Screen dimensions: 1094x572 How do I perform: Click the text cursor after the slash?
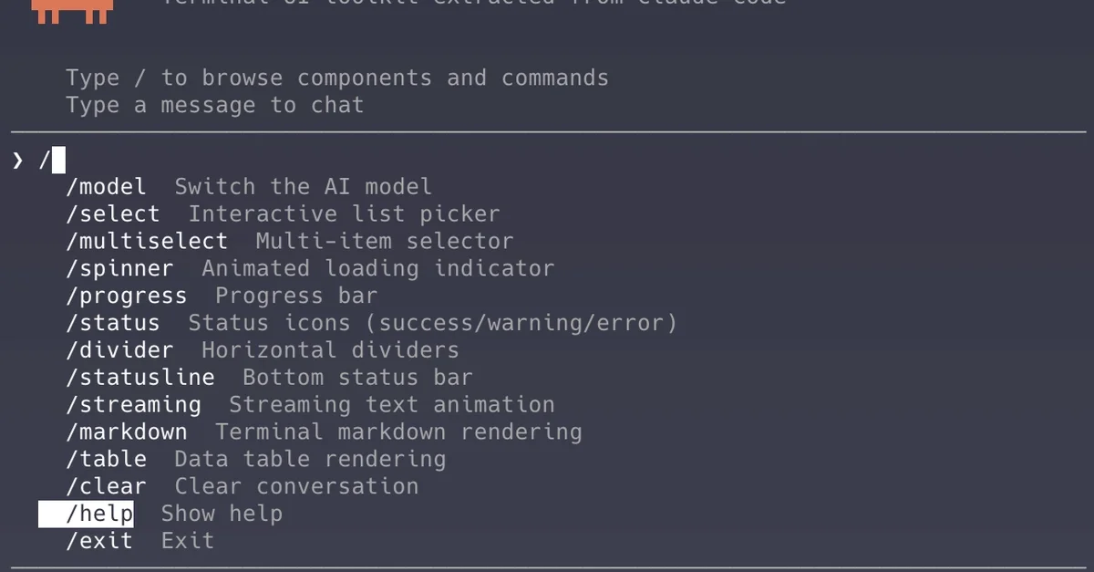(x=57, y=160)
